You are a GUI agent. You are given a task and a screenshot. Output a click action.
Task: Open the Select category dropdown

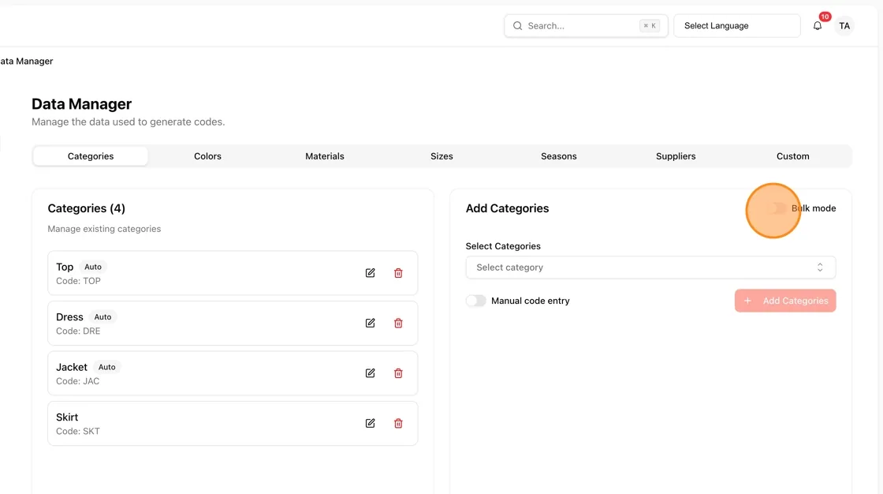pyautogui.click(x=650, y=268)
